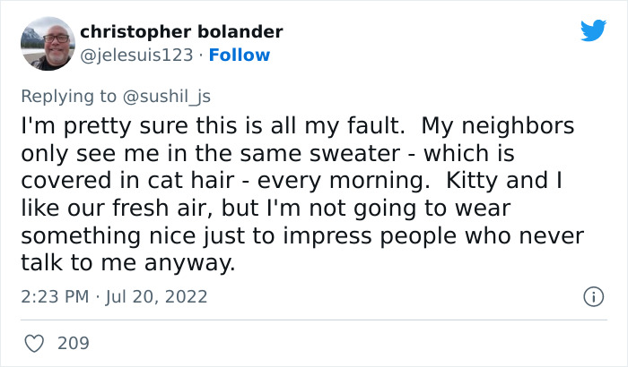This screenshot has width=628, height=367.
Task: Open the Twitter info circle icon
Action: pos(592,296)
